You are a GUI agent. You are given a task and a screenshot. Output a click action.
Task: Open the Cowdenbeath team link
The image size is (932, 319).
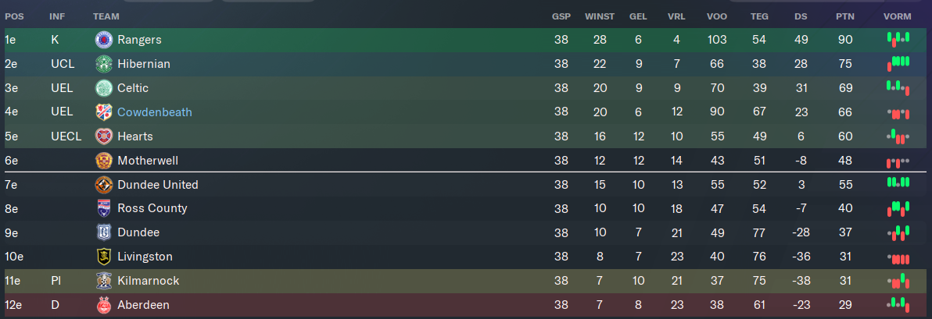(x=155, y=112)
